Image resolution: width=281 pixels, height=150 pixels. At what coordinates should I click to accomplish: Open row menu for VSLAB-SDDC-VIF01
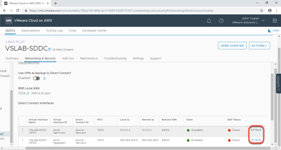[23, 130]
